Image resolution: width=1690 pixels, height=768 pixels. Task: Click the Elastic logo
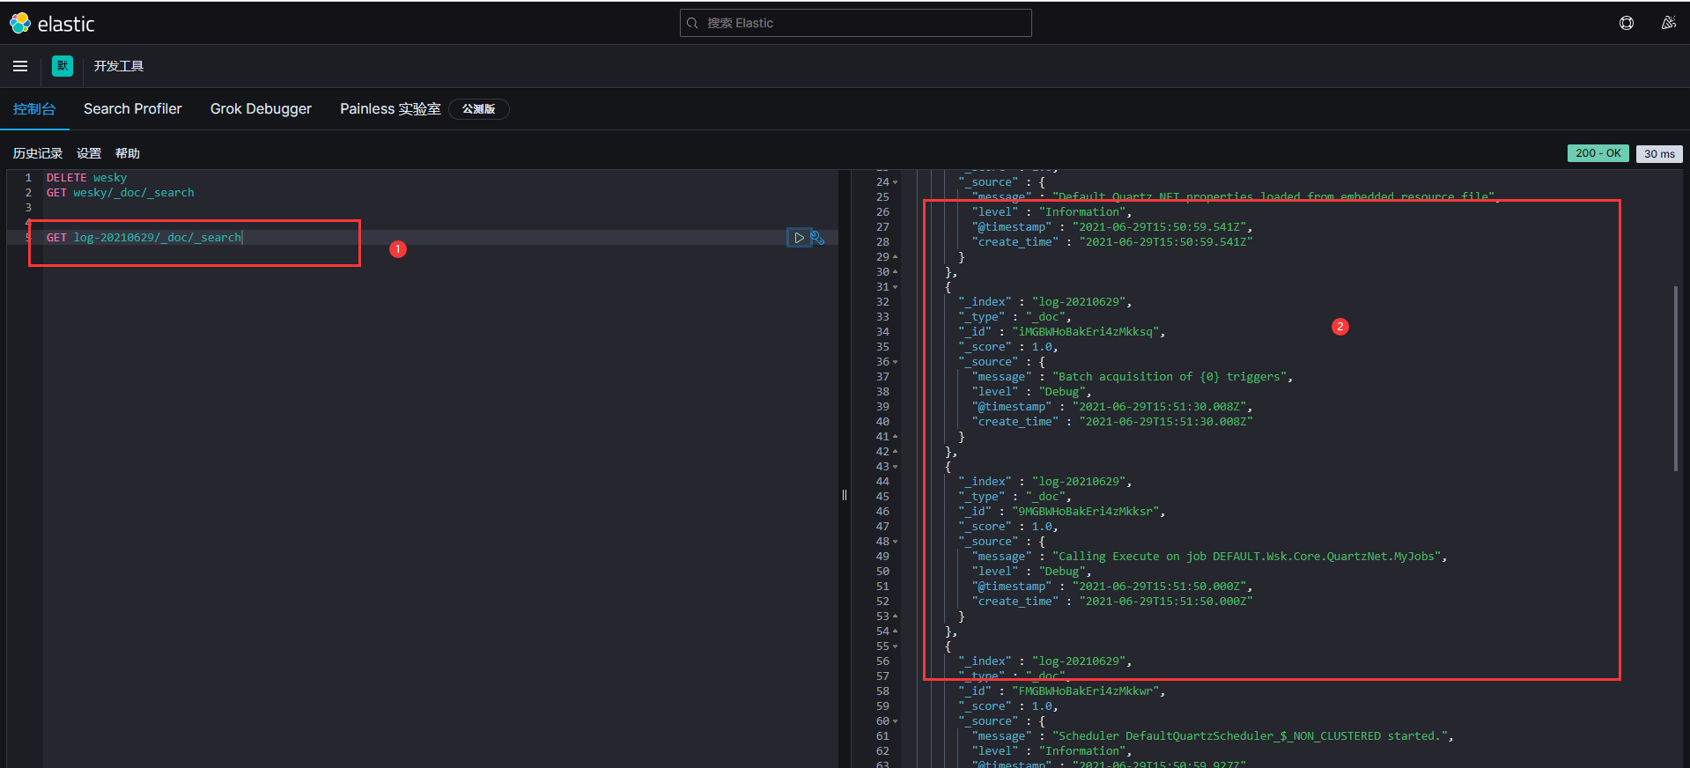click(52, 24)
